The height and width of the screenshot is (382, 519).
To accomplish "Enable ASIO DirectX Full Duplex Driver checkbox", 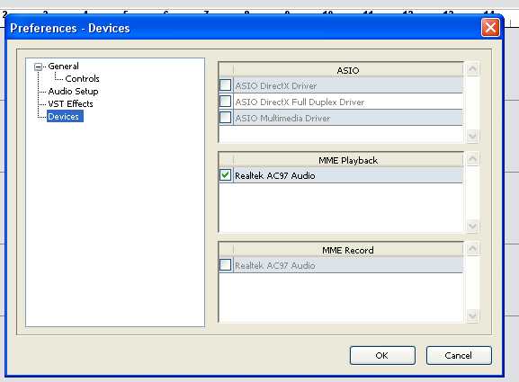I will point(225,102).
